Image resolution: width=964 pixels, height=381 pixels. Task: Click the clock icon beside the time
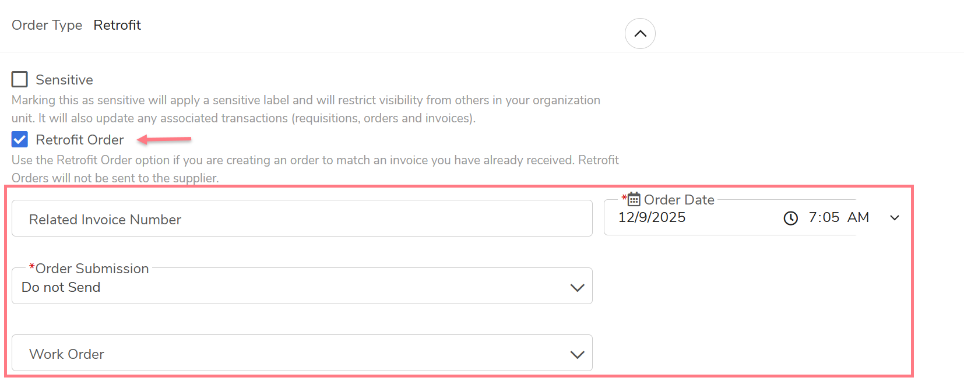(790, 218)
